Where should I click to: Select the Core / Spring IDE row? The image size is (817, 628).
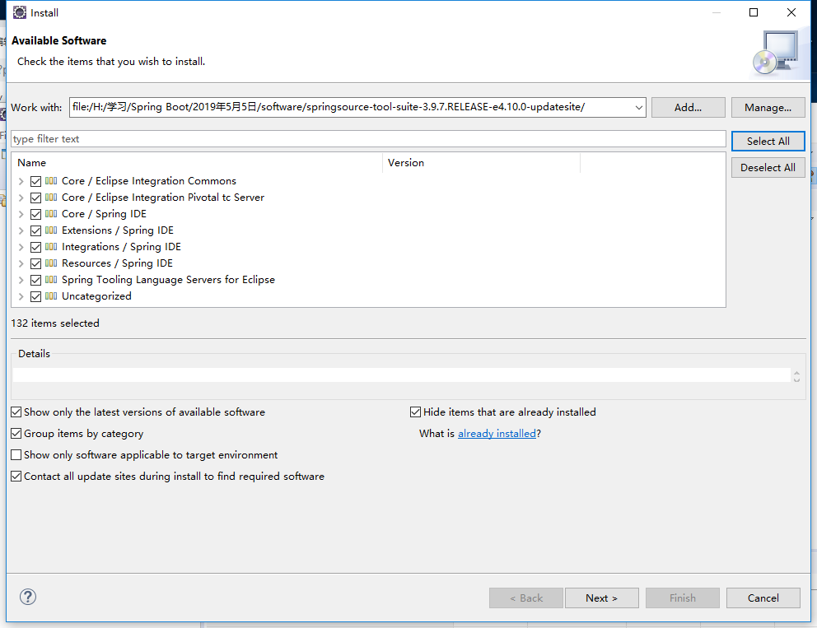pos(368,213)
